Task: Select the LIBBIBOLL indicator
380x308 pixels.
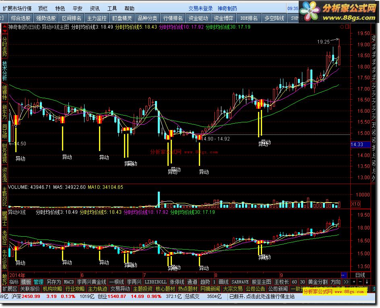Action: (156, 282)
